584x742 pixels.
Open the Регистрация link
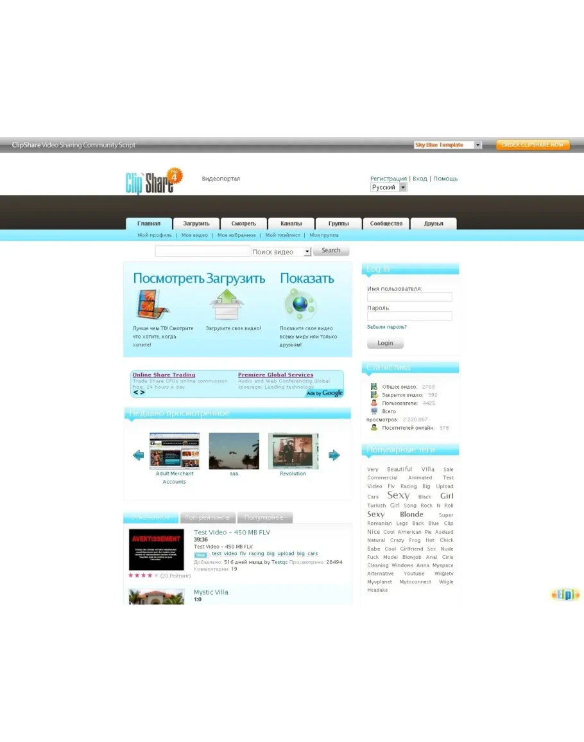388,179
